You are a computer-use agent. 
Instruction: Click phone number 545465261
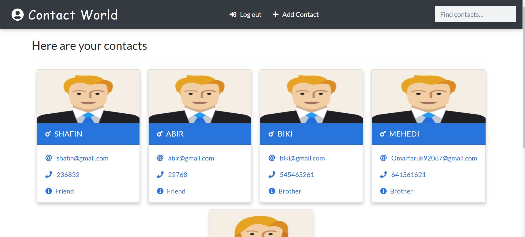point(297,175)
